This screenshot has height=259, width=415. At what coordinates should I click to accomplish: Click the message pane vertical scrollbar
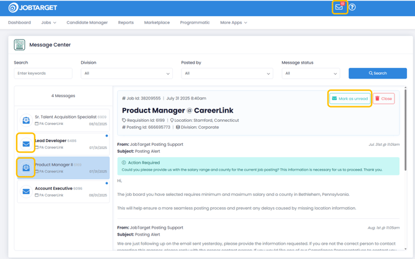(x=405, y=129)
